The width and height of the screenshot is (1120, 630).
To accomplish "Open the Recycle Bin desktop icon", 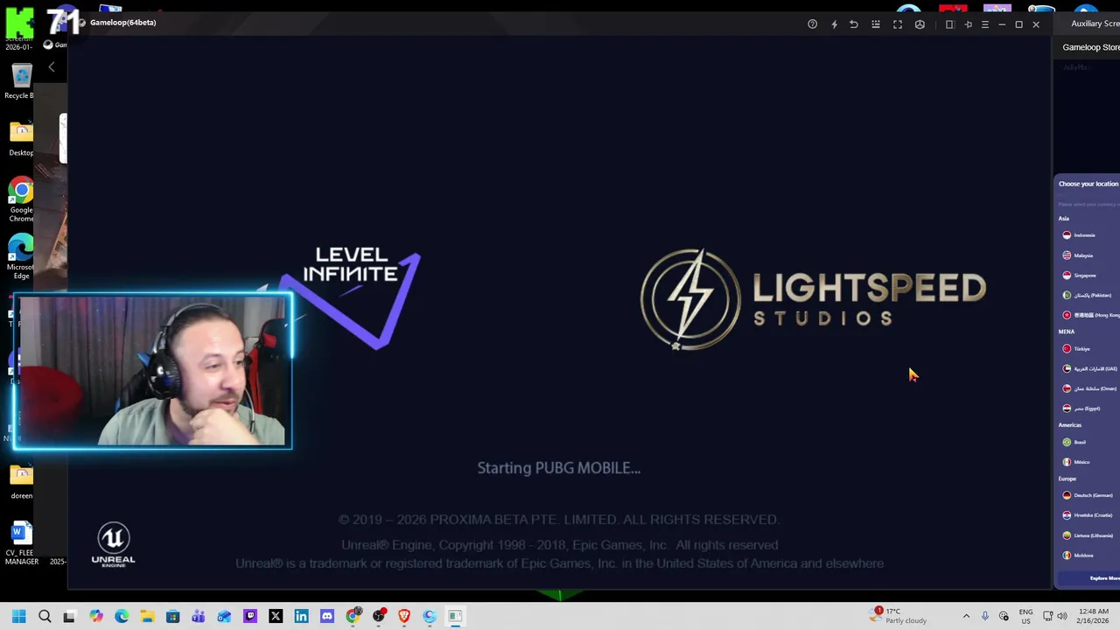I will 20,81.
